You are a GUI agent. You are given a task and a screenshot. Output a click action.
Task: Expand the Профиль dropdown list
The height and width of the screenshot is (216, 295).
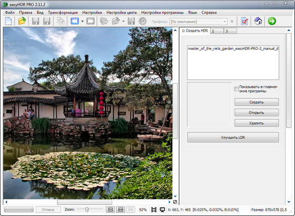click(224, 22)
